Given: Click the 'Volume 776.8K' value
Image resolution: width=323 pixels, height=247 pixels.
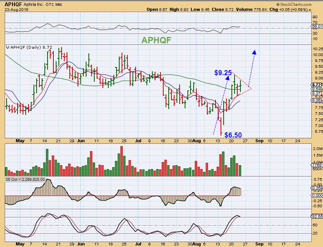Looking at the screenshot, I should pyautogui.click(x=251, y=9).
